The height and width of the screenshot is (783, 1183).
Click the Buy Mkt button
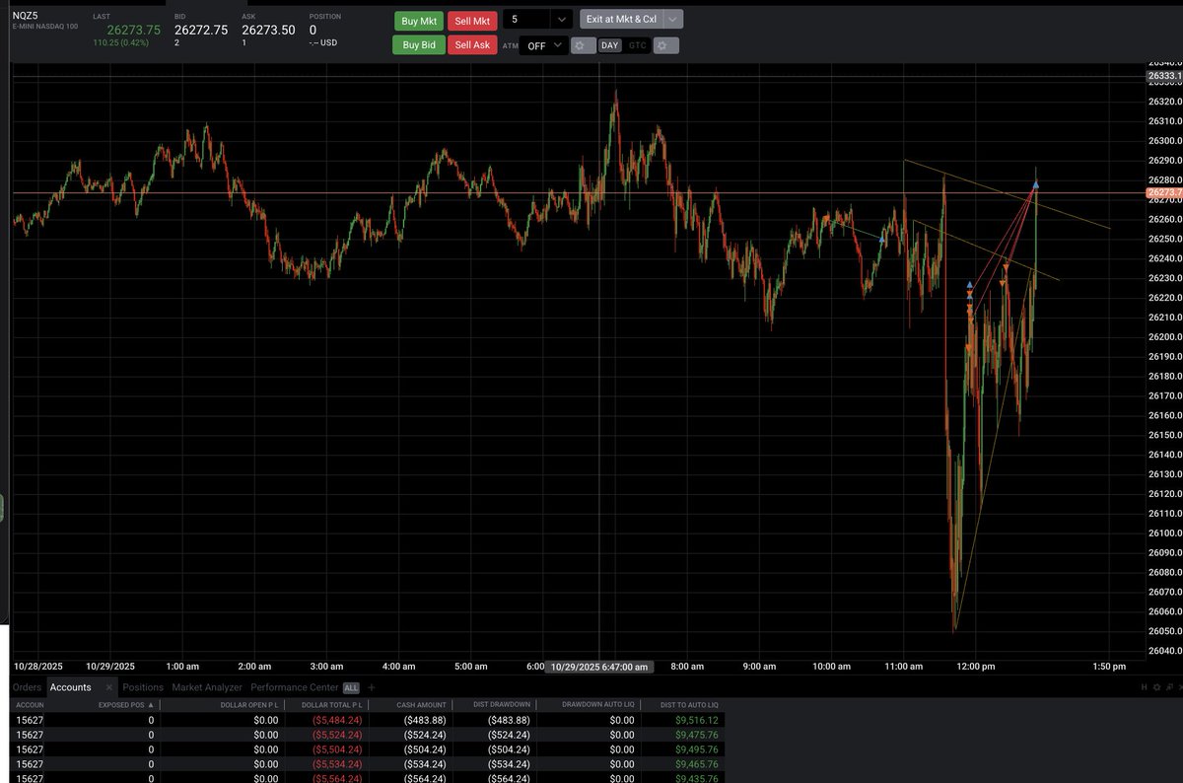click(x=419, y=21)
